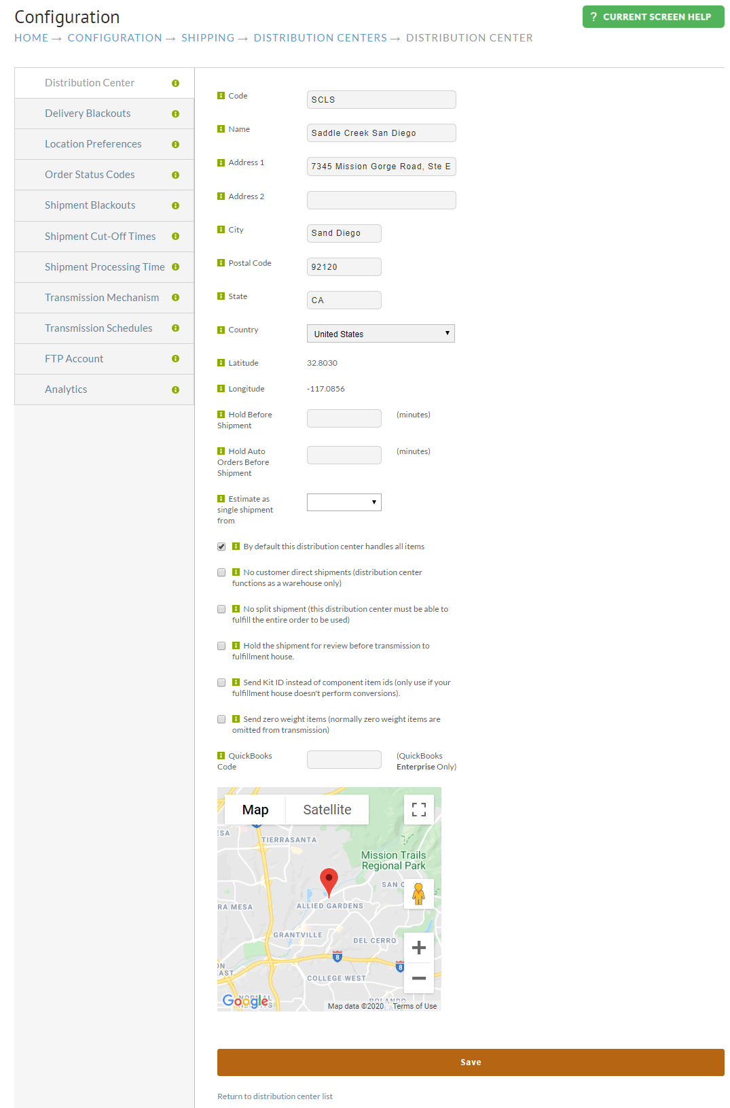Click the map fullscreen toggle icon

point(419,810)
